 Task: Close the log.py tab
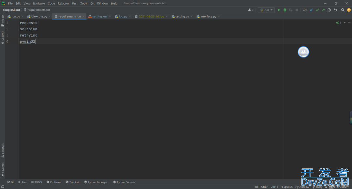[130, 16]
